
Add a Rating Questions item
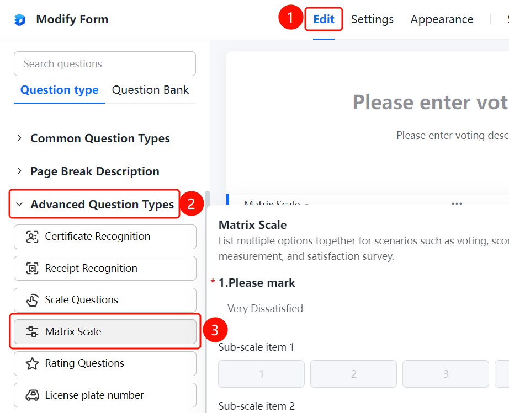(105, 363)
